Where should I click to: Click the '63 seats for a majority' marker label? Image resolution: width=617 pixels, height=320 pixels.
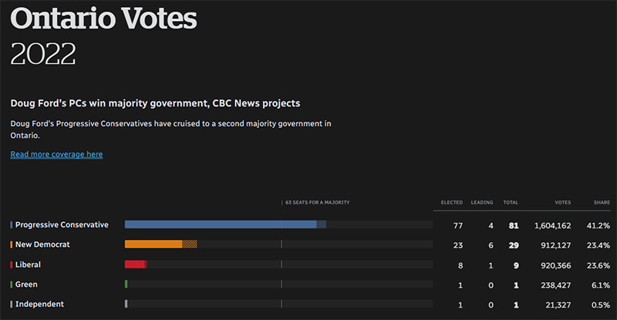click(x=317, y=202)
